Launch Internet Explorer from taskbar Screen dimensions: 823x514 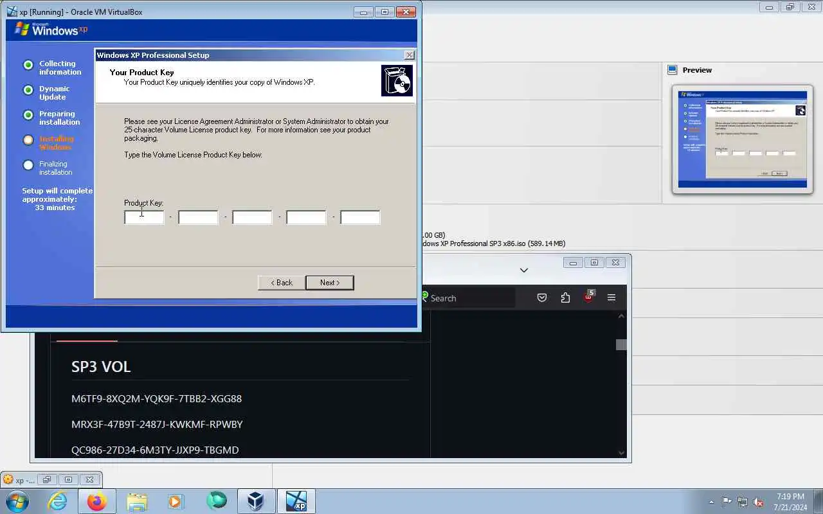(x=58, y=501)
